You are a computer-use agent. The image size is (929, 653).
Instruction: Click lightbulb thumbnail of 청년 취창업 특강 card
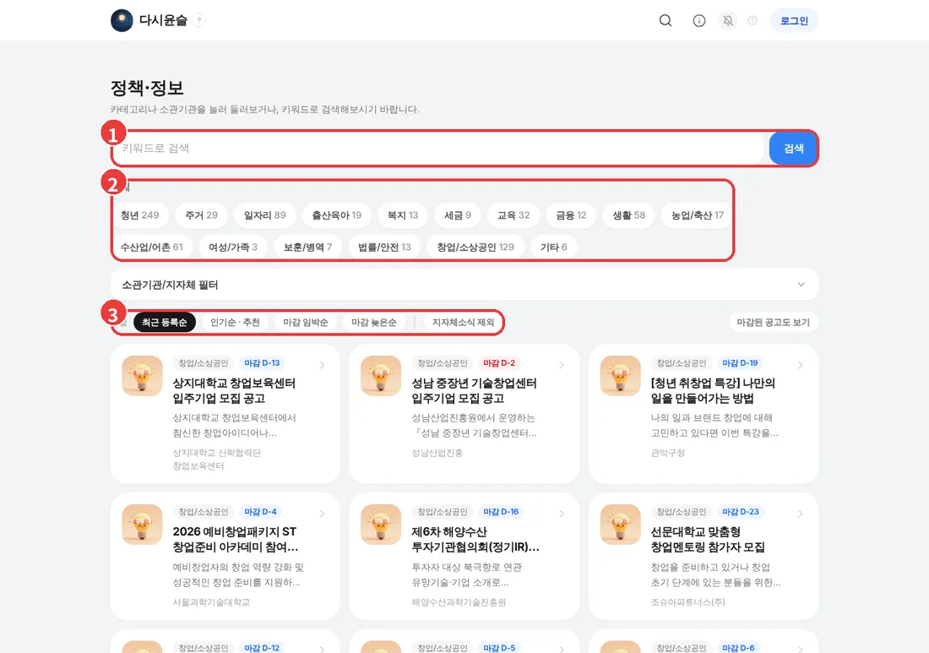pos(621,376)
